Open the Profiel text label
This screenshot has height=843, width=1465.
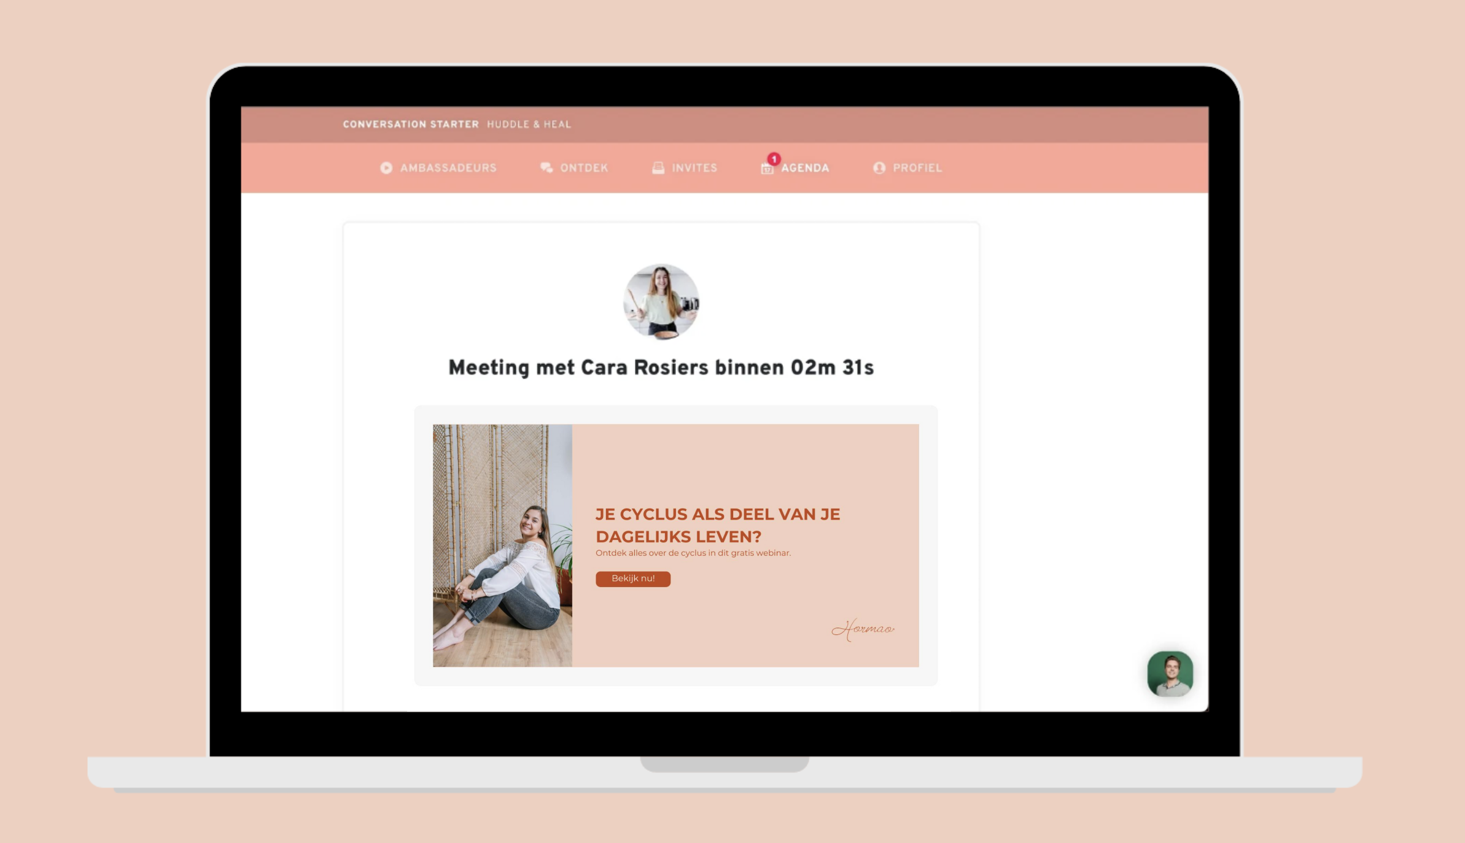[917, 167]
